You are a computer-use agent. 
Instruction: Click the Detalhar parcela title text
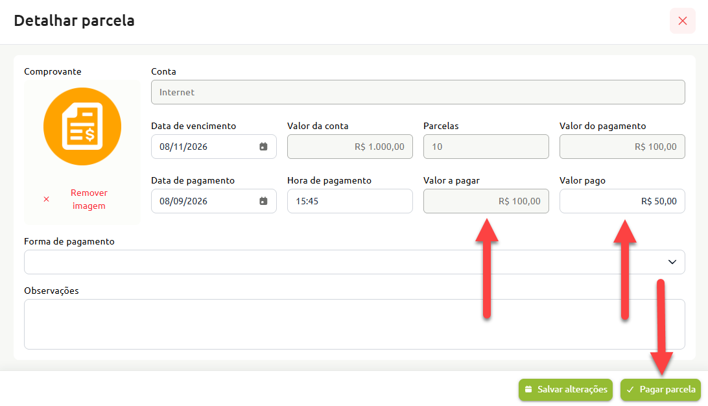click(74, 21)
